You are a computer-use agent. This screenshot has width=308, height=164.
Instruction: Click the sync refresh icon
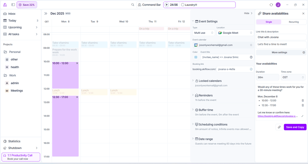[x=271, y=5]
